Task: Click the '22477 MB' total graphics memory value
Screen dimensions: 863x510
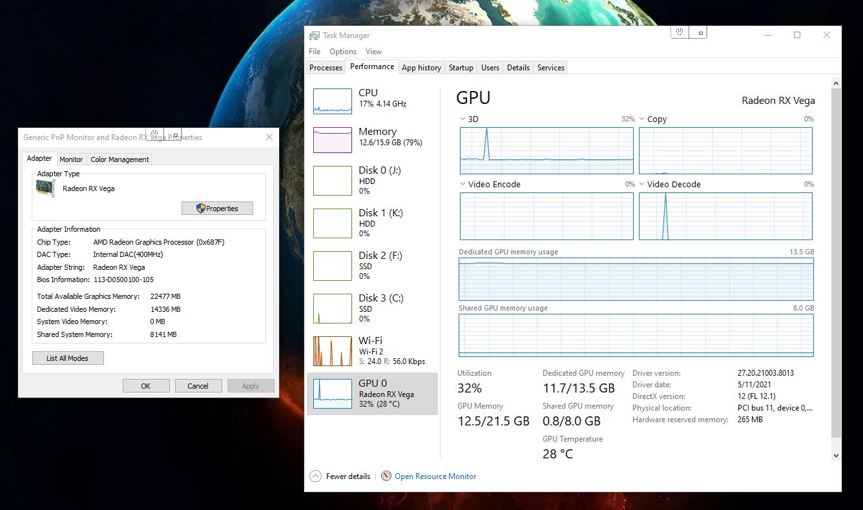Action: tap(165, 296)
